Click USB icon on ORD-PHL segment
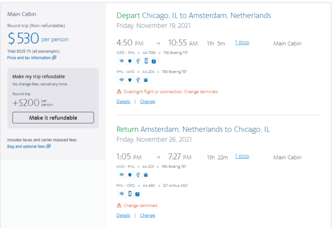Screen dimensions: 332x228 pos(138,61)
